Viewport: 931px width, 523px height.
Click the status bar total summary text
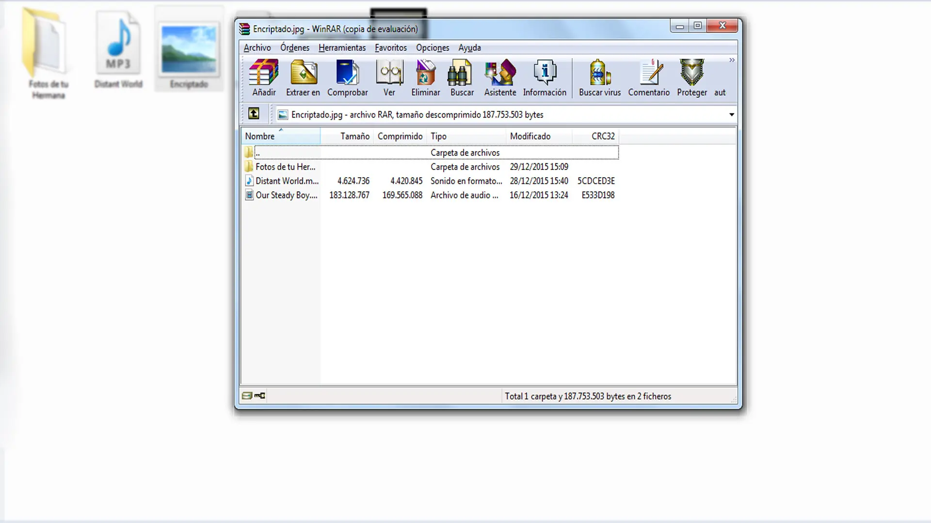pyautogui.click(x=588, y=396)
